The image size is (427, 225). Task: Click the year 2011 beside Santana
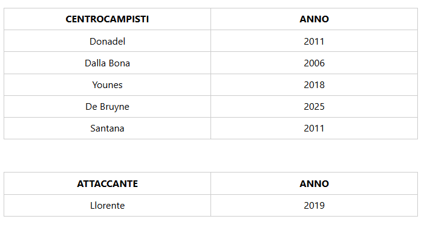[x=314, y=128]
